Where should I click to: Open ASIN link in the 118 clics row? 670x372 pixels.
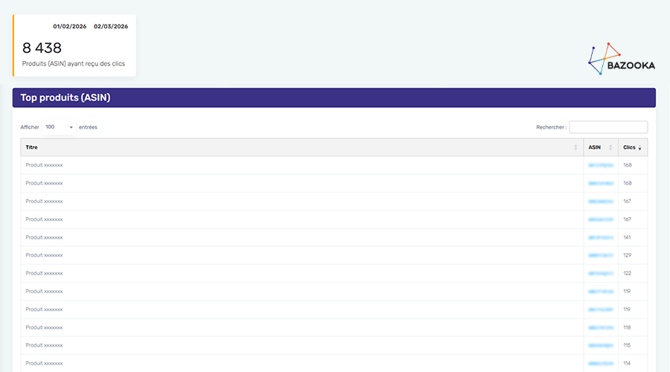point(601,327)
